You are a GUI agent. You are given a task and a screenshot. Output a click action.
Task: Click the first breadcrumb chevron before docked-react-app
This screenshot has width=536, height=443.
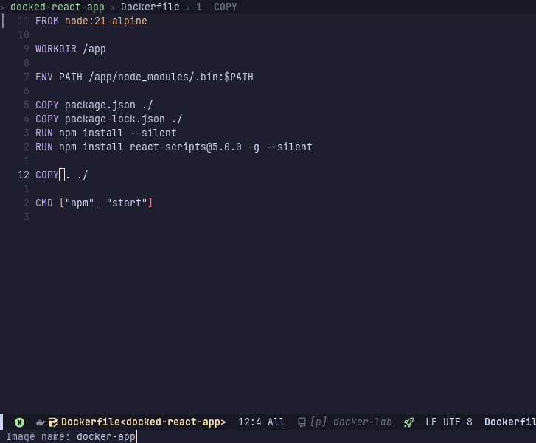tap(3, 7)
